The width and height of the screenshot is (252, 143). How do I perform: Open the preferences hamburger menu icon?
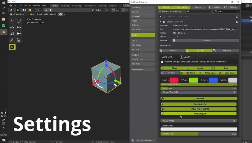133,141
